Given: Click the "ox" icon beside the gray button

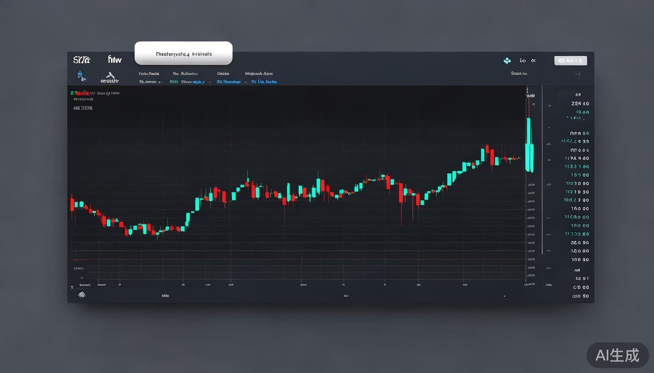Looking at the screenshot, I should (533, 61).
